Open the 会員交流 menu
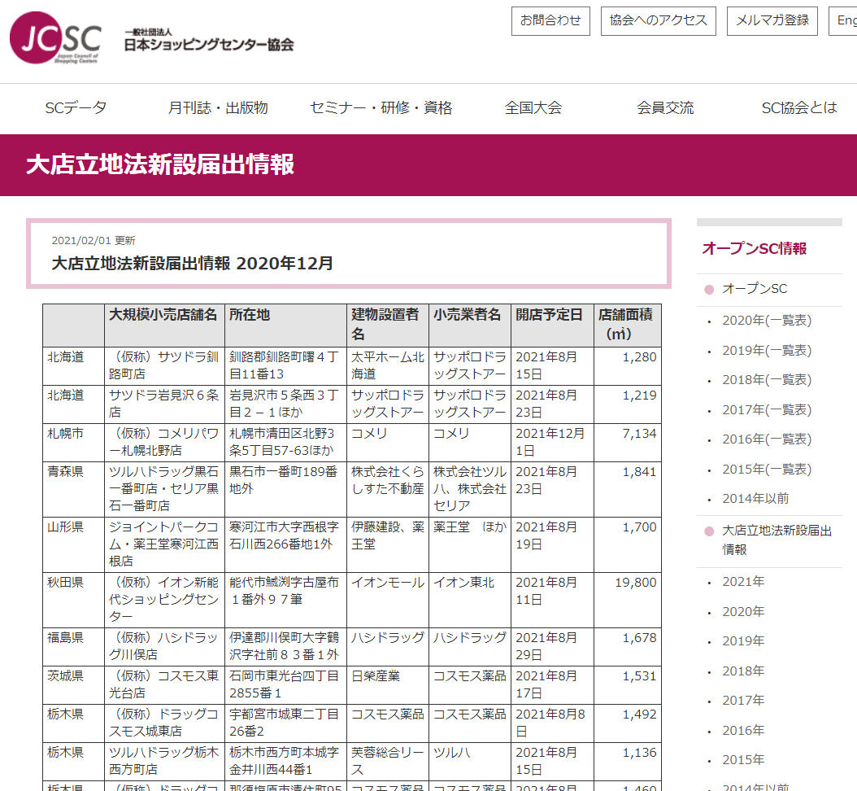 (665, 106)
